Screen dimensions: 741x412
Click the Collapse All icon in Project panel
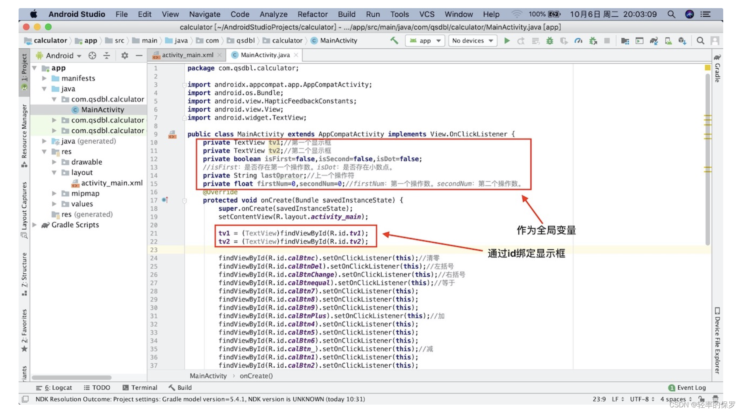[x=106, y=55]
